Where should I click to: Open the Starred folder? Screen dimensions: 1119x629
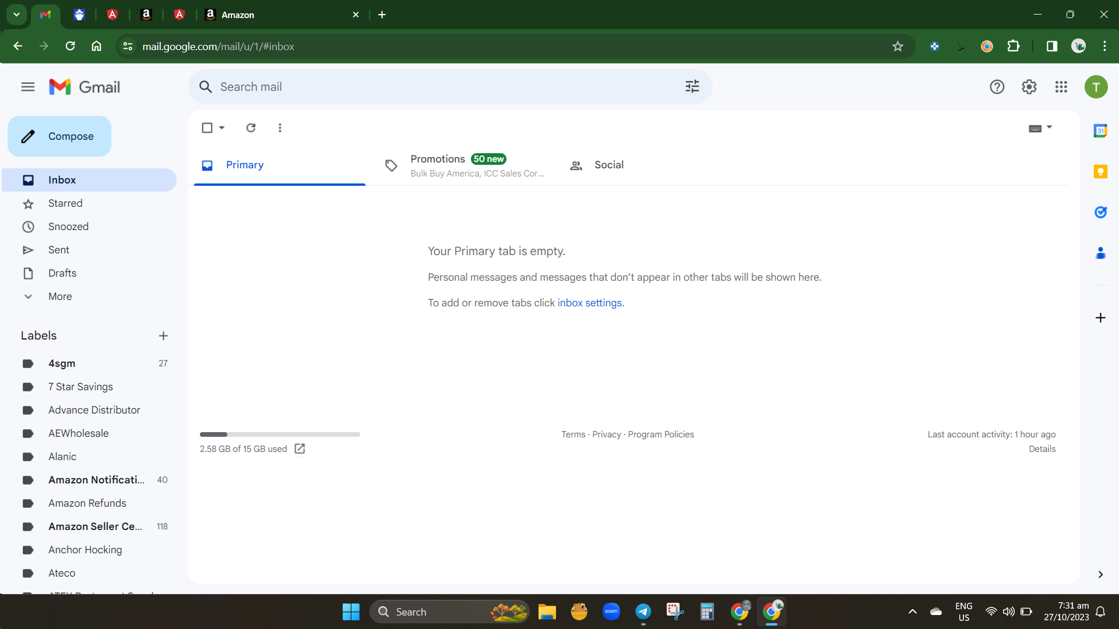[89, 203]
